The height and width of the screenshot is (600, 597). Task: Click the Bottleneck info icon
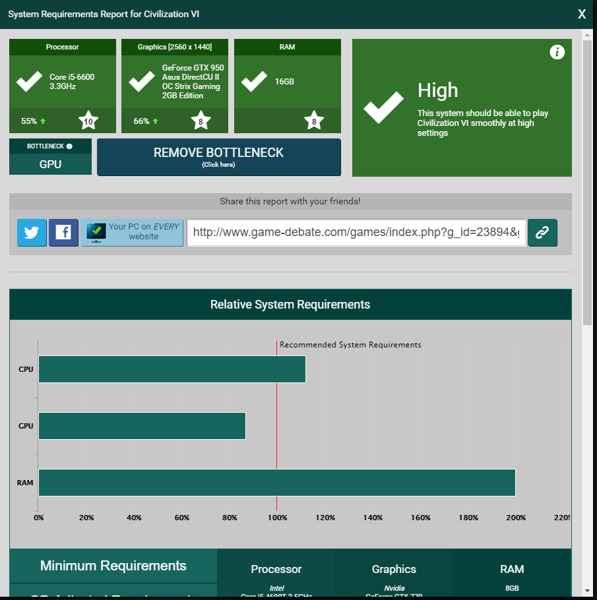(x=69, y=146)
